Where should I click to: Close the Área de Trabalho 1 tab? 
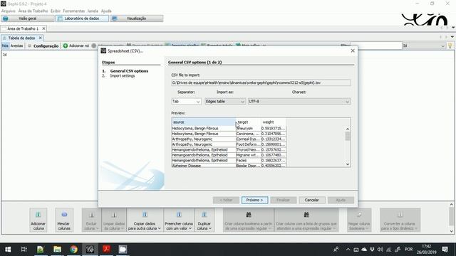tap(43, 28)
